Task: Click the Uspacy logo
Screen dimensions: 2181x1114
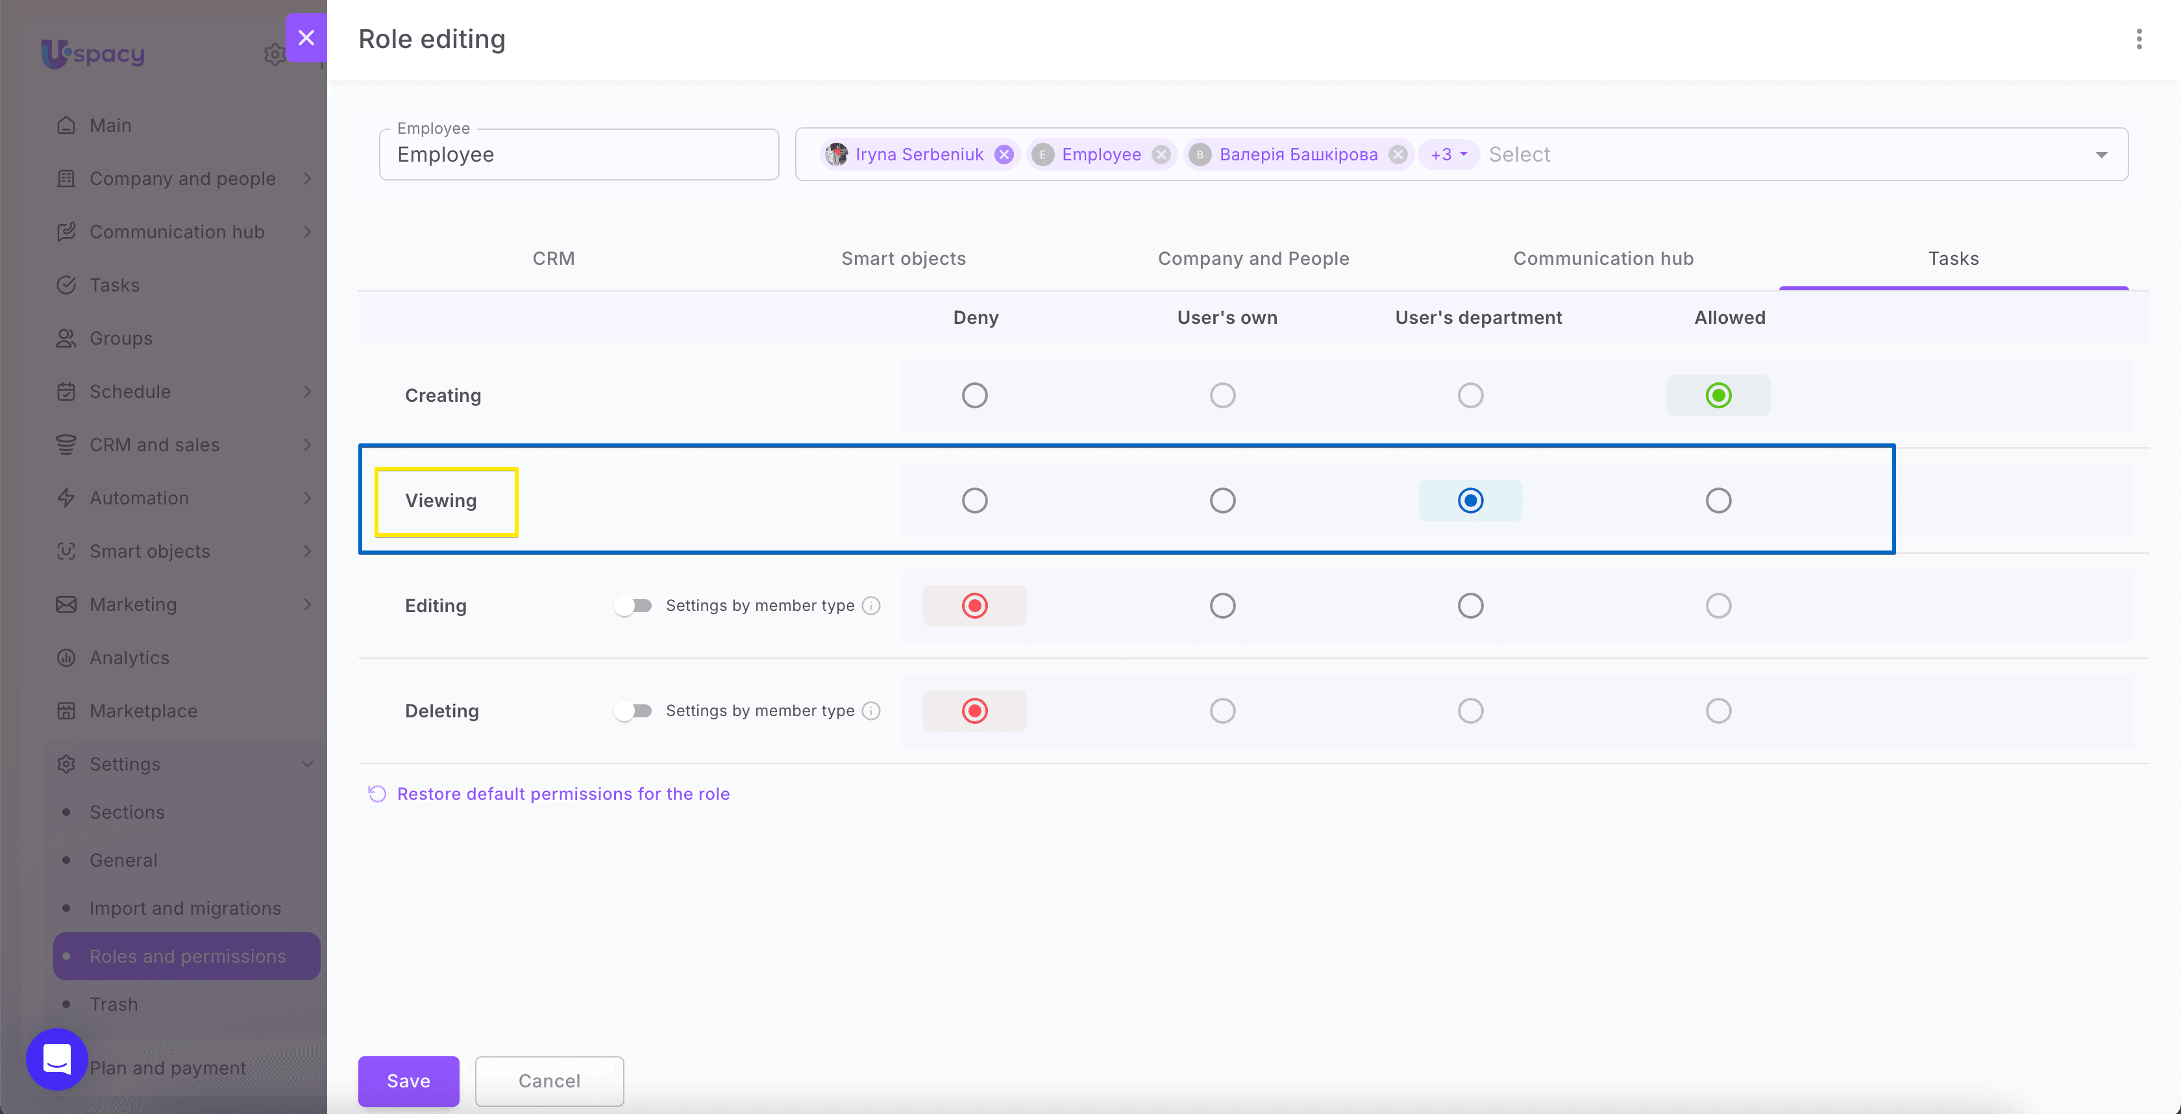Action: click(93, 53)
